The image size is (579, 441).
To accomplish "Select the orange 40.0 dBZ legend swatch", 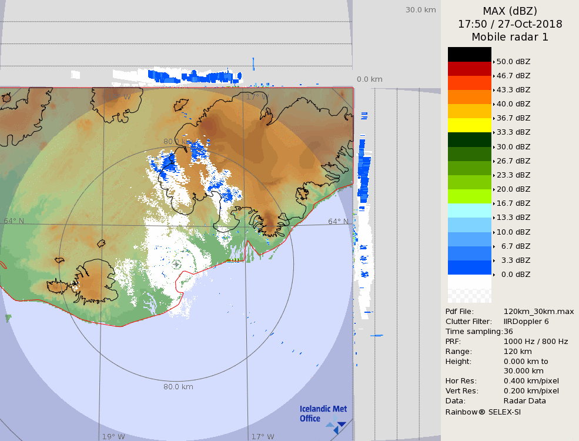I will 469,97.
